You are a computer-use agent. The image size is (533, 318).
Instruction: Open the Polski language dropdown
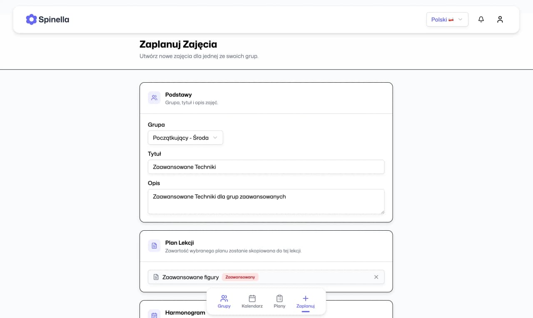click(447, 20)
